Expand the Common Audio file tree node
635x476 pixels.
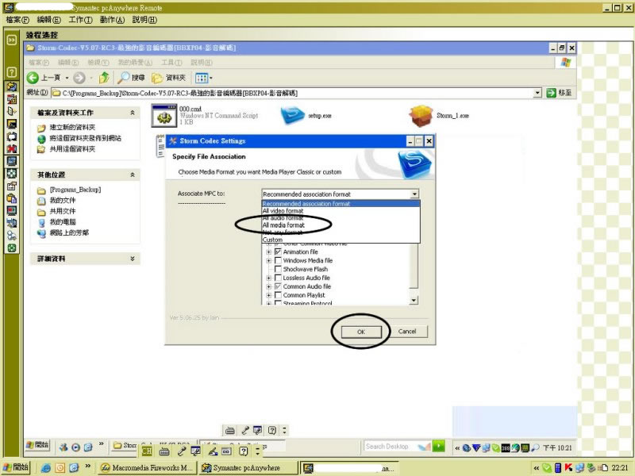coord(268,286)
